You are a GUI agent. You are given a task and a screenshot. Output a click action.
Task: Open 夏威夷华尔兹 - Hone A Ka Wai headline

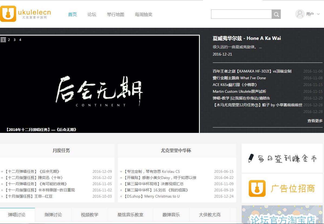pos(247,38)
